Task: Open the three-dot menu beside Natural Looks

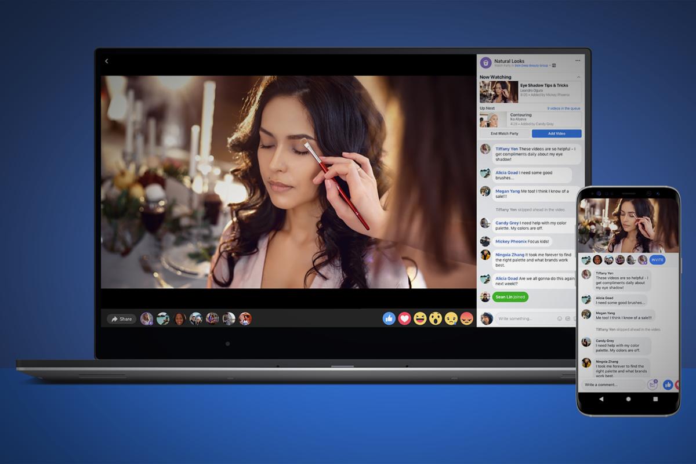Action: click(x=577, y=60)
